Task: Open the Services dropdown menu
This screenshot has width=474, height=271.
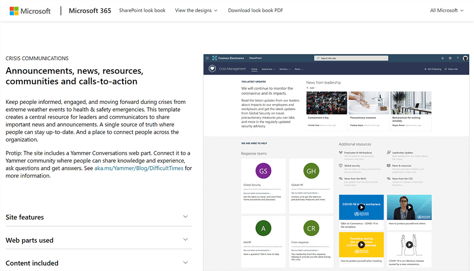Action: (x=285, y=69)
